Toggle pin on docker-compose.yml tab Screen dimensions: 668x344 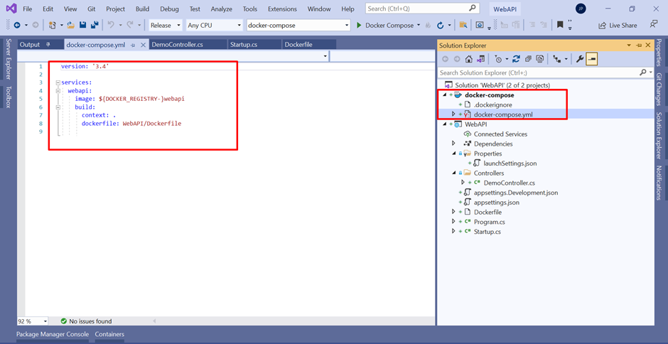(x=134, y=45)
